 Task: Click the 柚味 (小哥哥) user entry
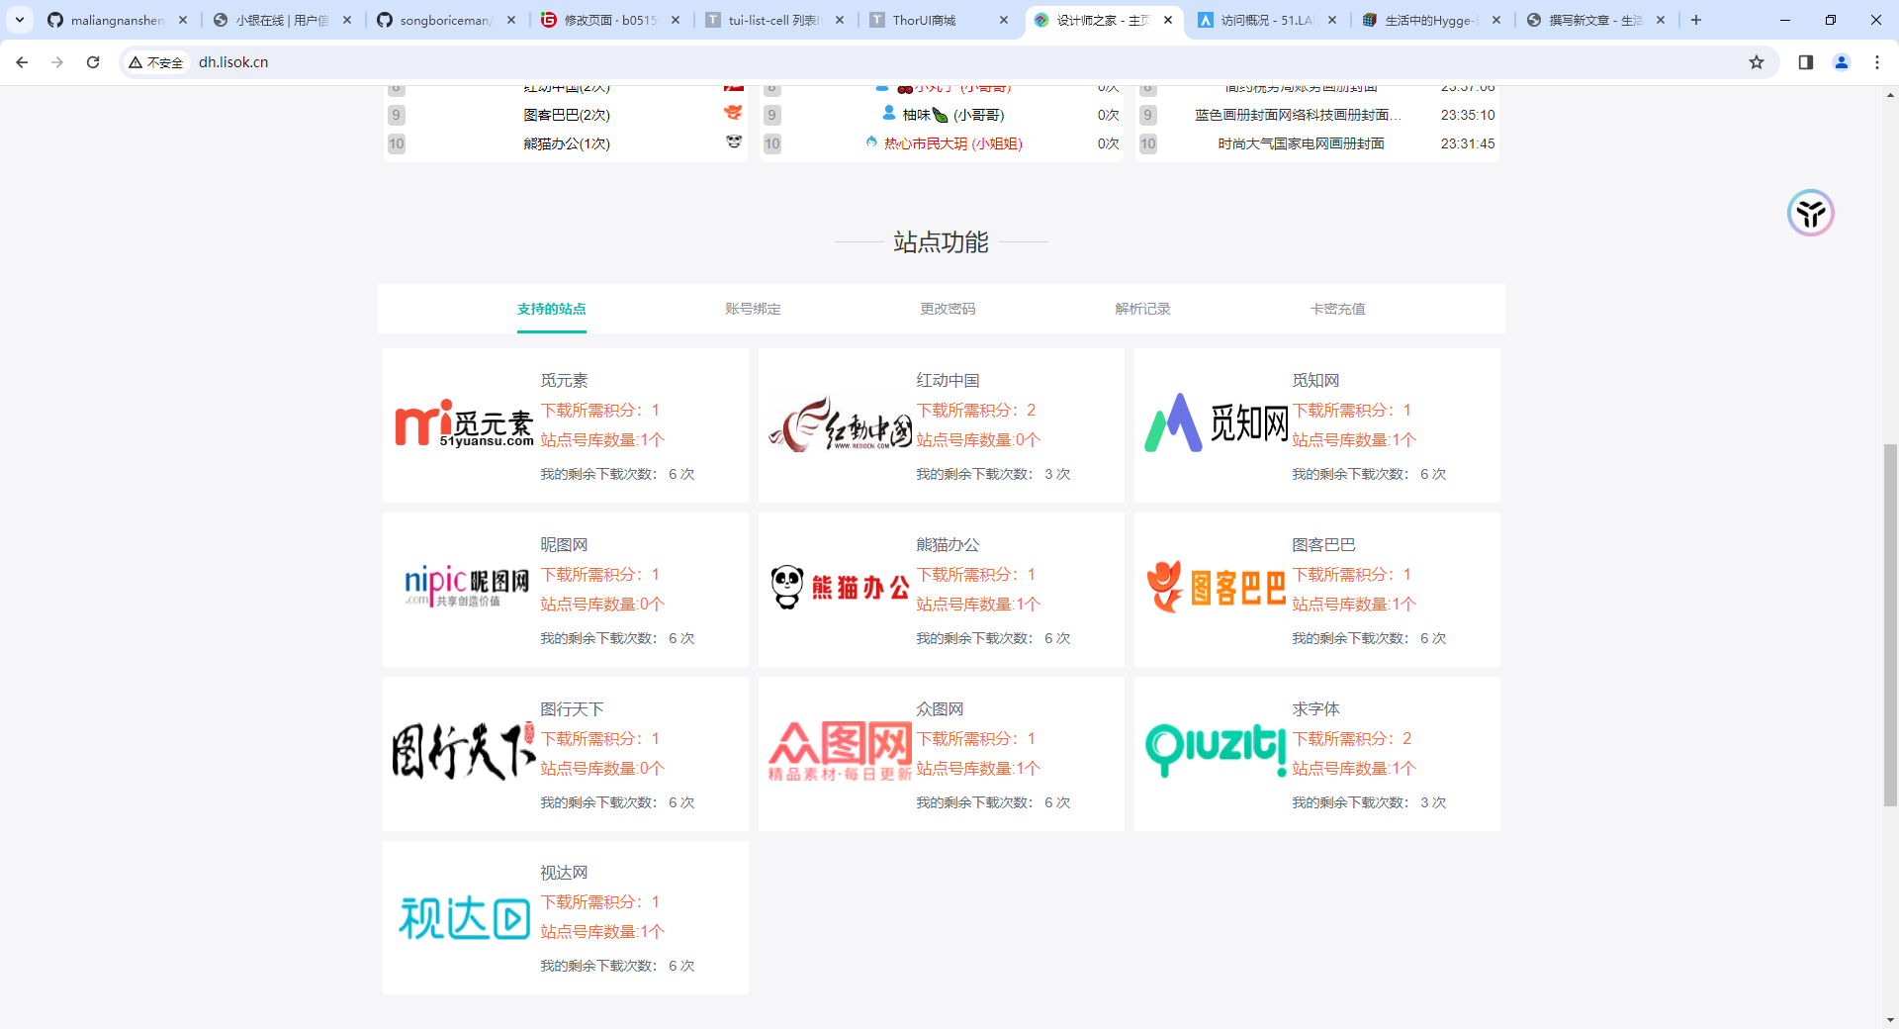(953, 115)
